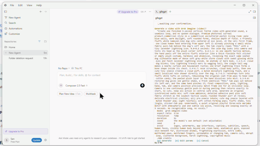Click the split panel icon beside glbgpt header
Screen dimensions: 260x146
point(254,18)
